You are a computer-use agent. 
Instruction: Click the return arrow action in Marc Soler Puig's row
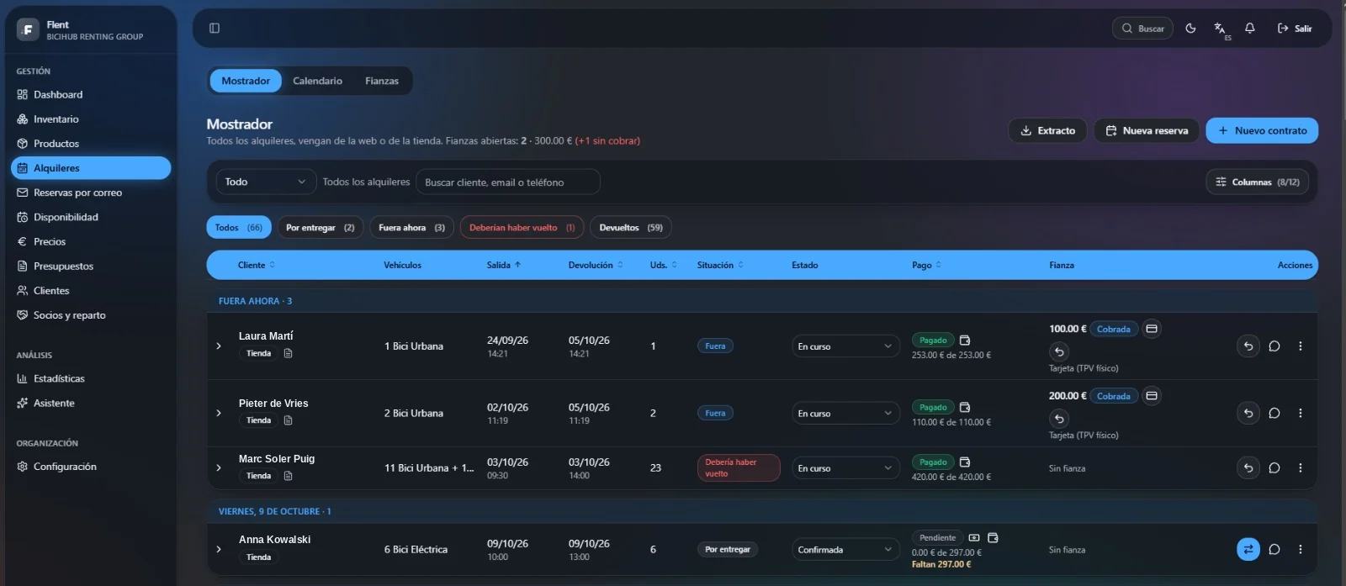click(1248, 468)
